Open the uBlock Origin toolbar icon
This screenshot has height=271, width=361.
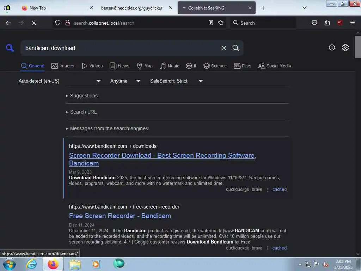tap(339, 22)
